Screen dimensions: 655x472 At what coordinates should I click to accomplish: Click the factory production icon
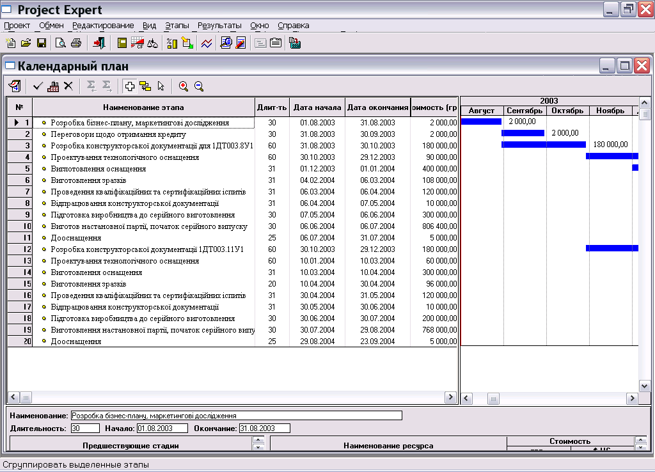point(53,86)
